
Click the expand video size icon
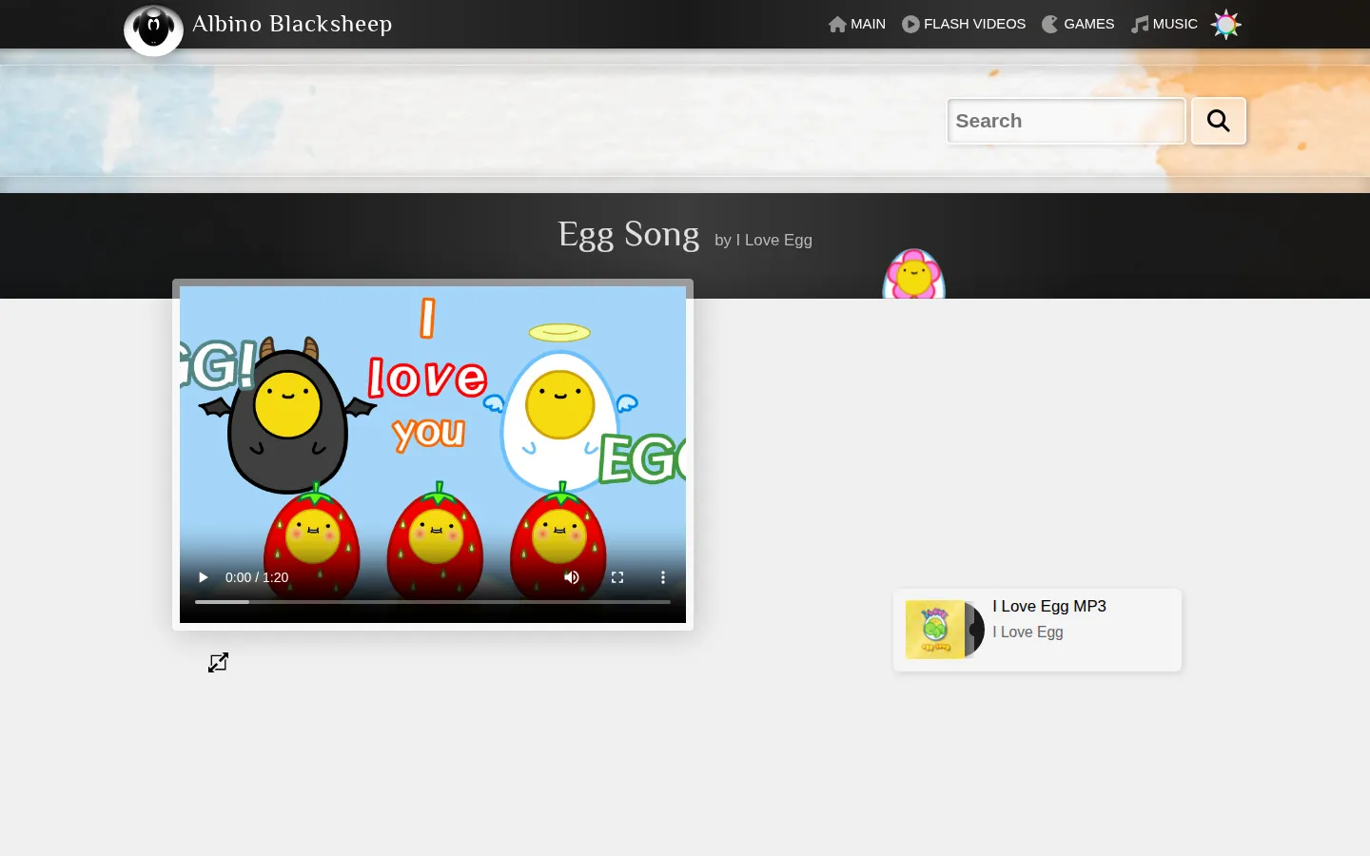click(219, 662)
